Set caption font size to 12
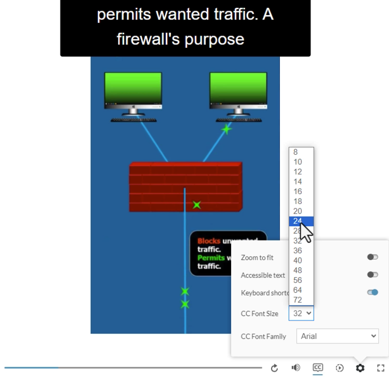This screenshot has width=389, height=380. 298,172
